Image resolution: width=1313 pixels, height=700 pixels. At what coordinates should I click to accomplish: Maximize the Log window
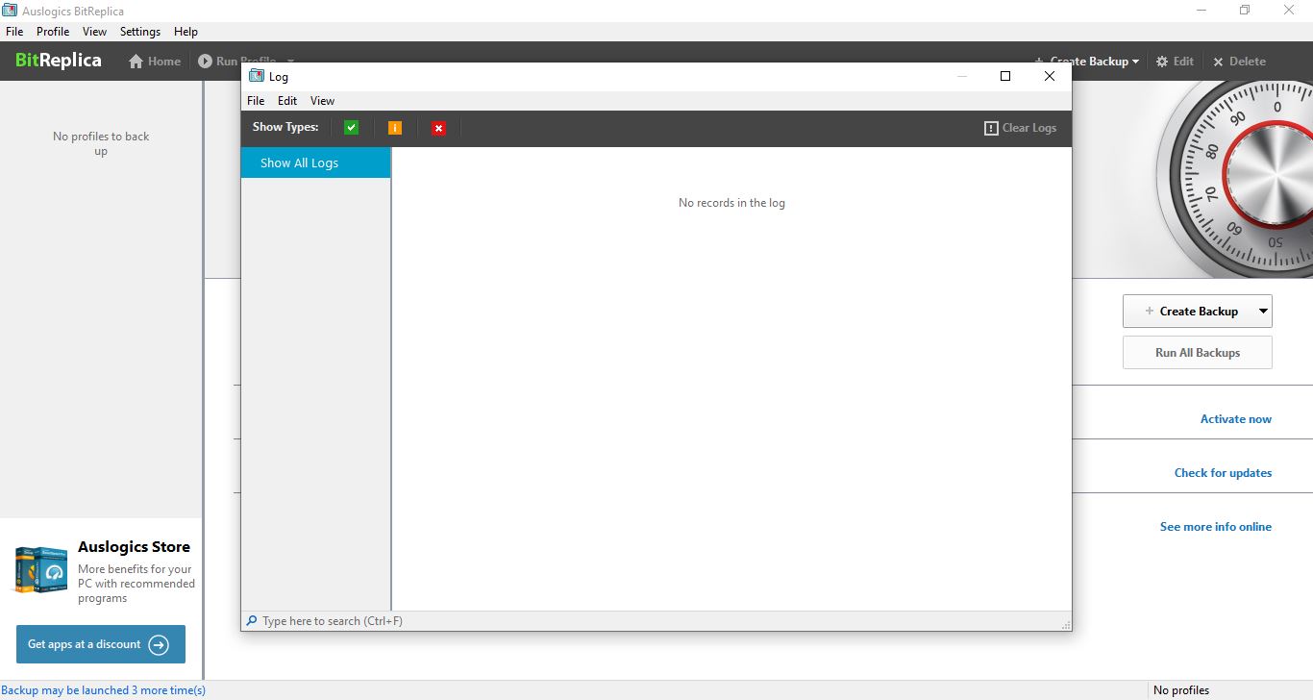tap(1005, 76)
